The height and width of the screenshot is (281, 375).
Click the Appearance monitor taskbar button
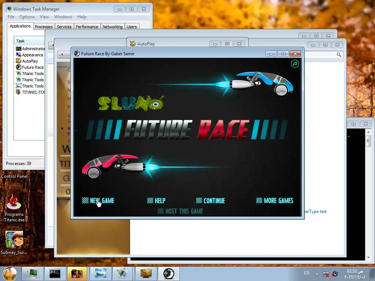click(x=146, y=274)
